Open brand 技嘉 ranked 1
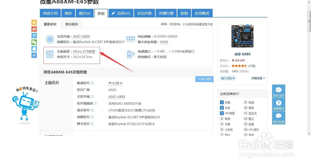The image size is (311, 165). pos(228,102)
